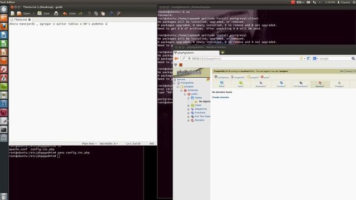The width and height of the screenshot is (356, 200).
Task: Open a new tab in Firefox
Action: click(222, 53)
